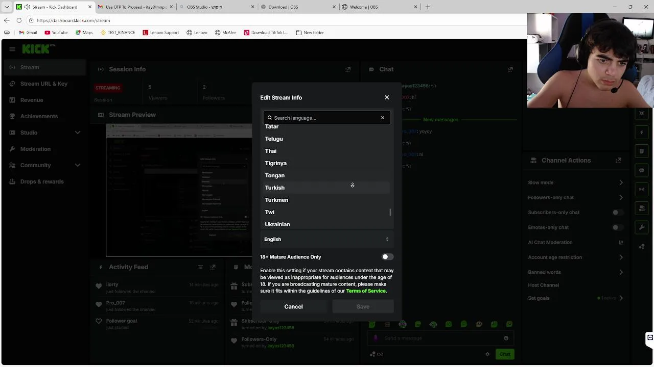Open the Gmail bookmark
654x367 pixels.
point(28,33)
